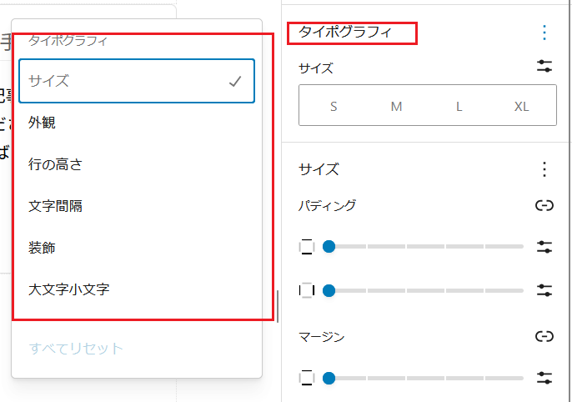
Task: Click the マージン link sides icon
Action: point(544,337)
